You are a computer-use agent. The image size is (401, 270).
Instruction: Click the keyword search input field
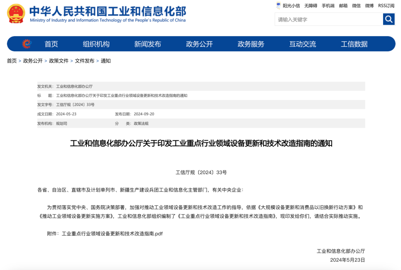[329, 19]
